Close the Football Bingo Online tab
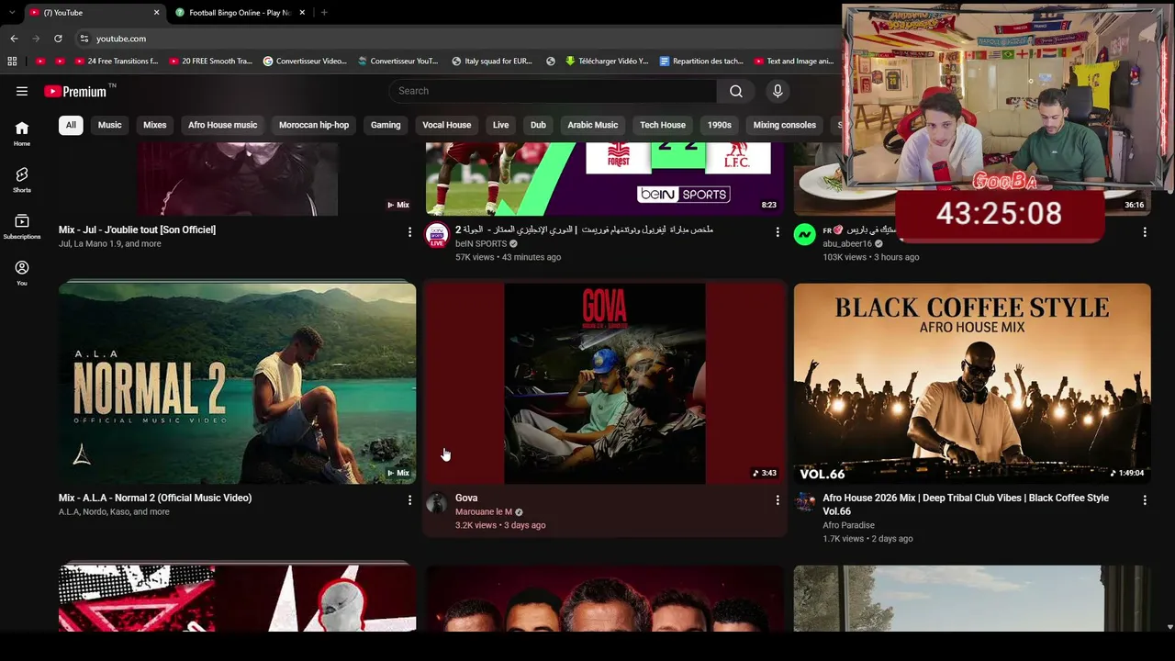Screen dimensions: 1175x661 click(300, 13)
